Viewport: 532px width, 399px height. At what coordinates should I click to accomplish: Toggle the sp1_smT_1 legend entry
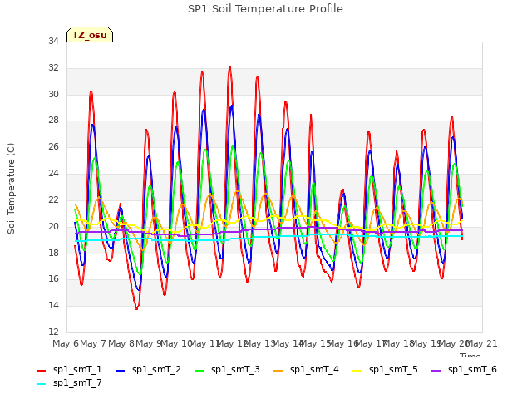pos(69,369)
